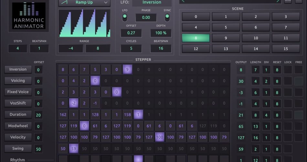Image resolution: width=307 pixels, height=162 pixels.
Task: Click the STEPS value field
Action: point(18,48)
